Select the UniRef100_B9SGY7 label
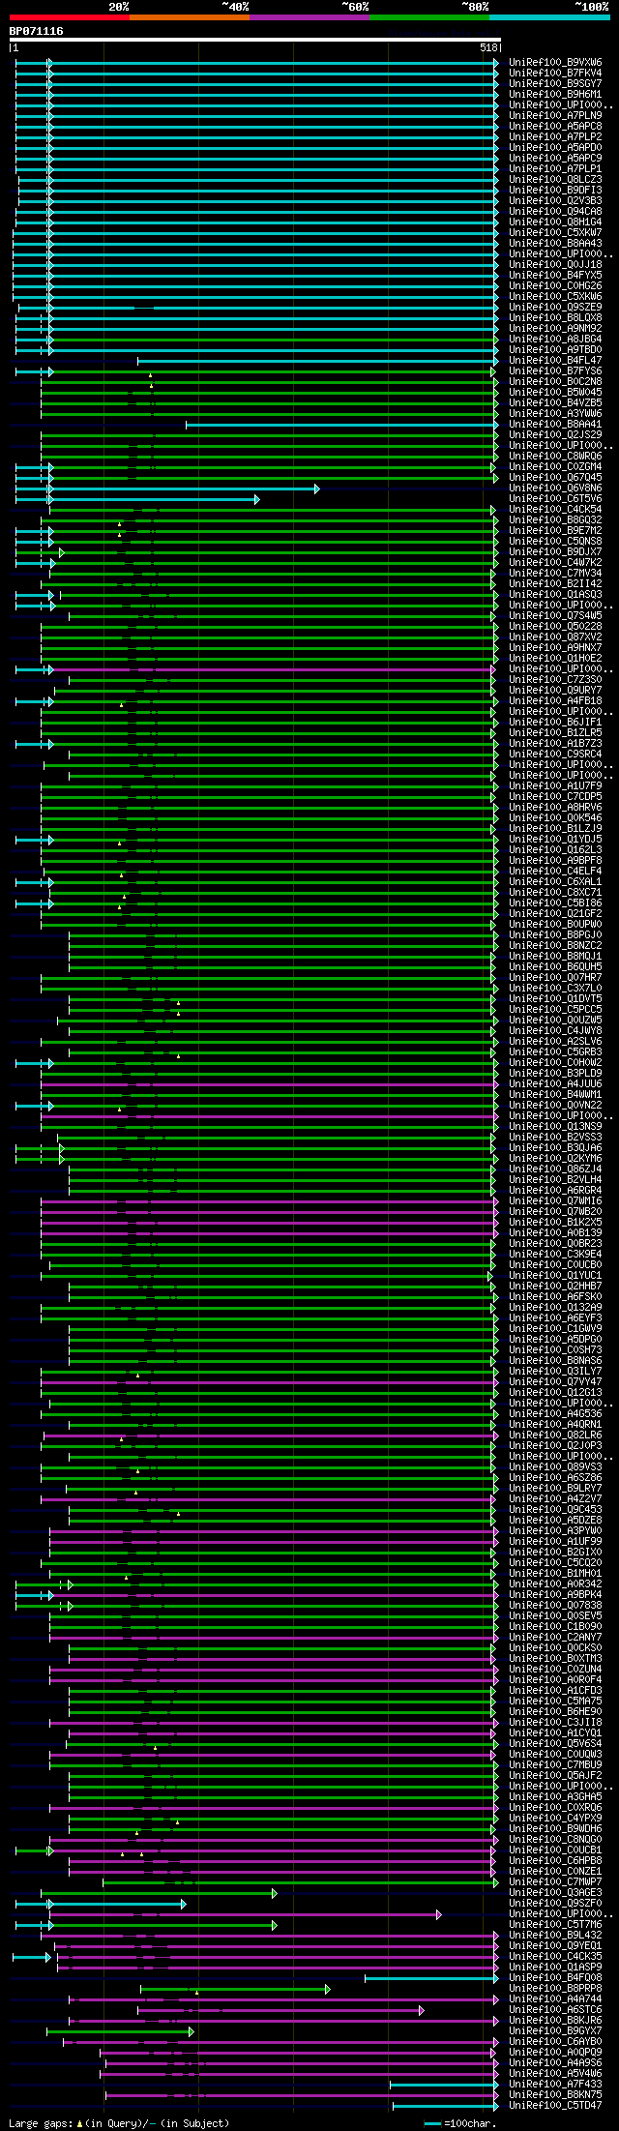The height and width of the screenshot is (2131, 619). 555,84
